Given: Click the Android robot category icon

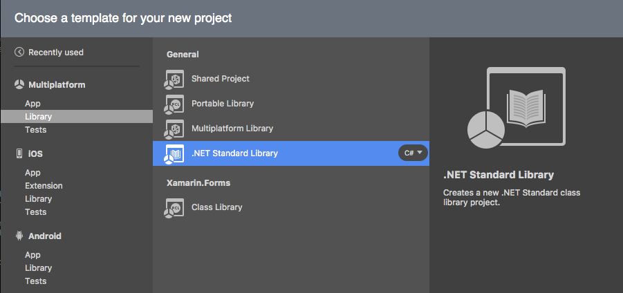Looking at the screenshot, I should coord(19,236).
